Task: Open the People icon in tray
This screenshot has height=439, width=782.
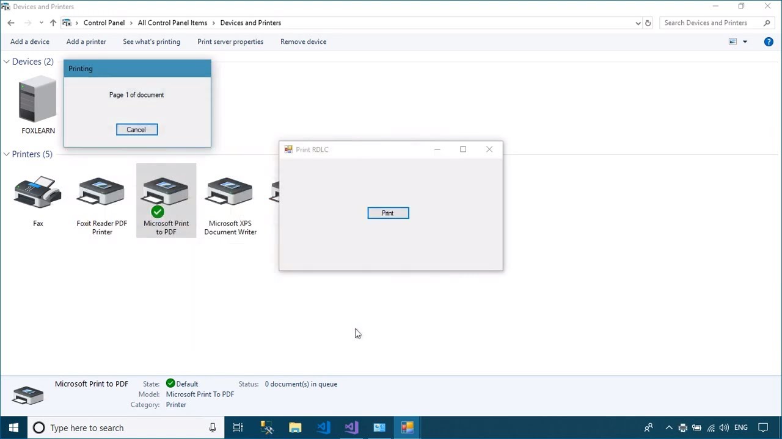Action: 649,427
